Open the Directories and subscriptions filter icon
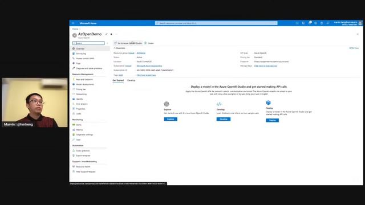Viewport: 365px width, 205px height. pos(303,23)
